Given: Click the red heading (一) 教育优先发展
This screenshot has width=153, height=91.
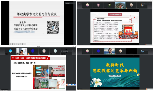Looking at the screenshot, I should pos(115,14).
